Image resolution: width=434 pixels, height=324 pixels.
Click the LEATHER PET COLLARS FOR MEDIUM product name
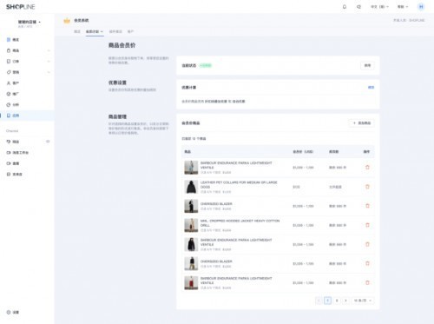click(239, 184)
